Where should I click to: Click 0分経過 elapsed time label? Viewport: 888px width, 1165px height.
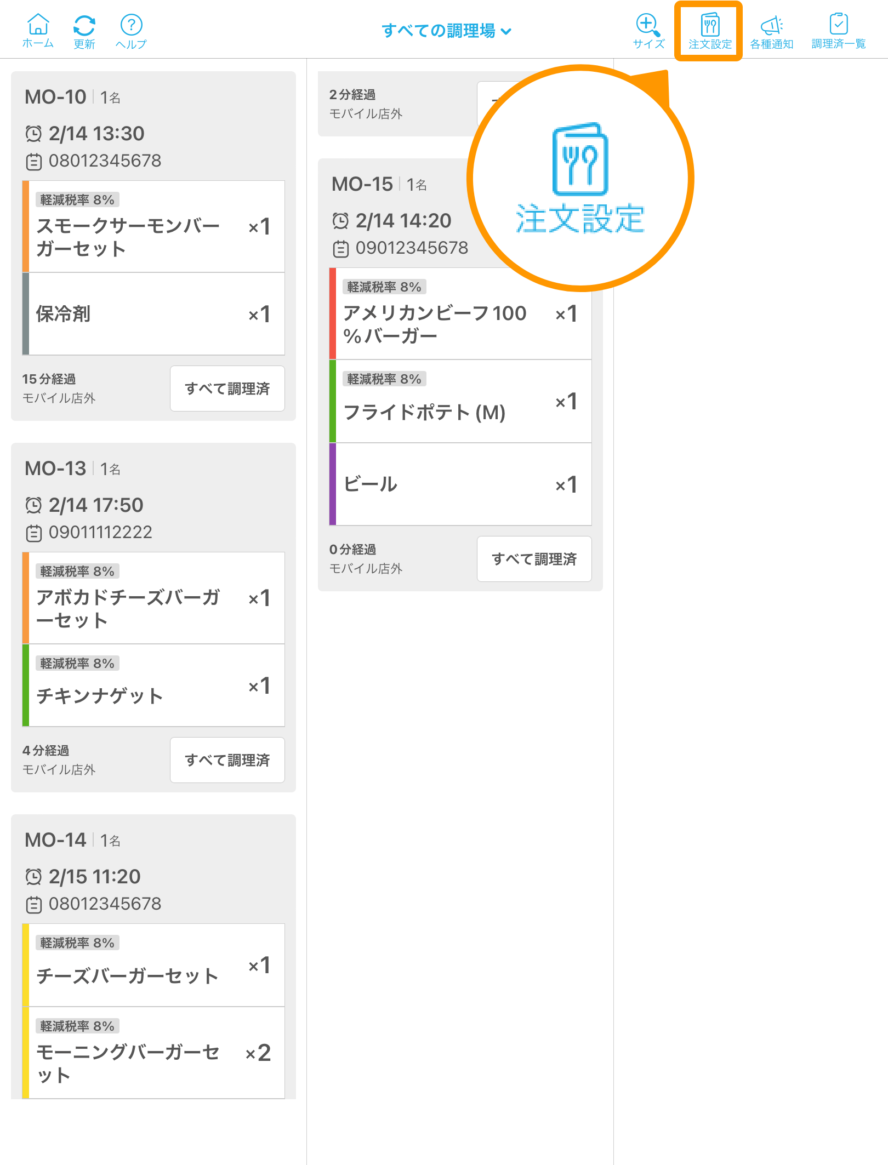point(352,549)
